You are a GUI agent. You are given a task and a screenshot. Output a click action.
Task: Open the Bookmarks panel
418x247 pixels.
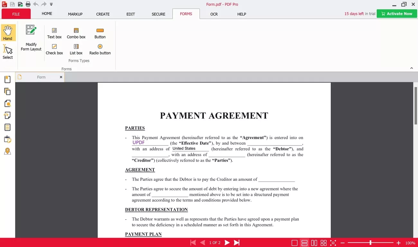pyautogui.click(x=8, y=79)
